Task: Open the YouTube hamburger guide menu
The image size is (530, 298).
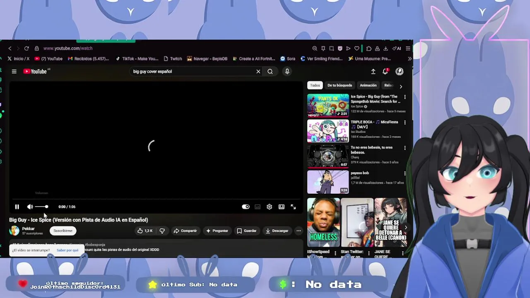Action: click(14, 71)
